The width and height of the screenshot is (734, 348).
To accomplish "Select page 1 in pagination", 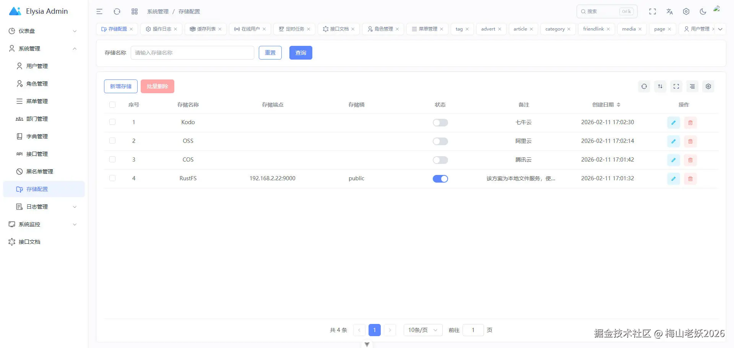I will coord(375,330).
